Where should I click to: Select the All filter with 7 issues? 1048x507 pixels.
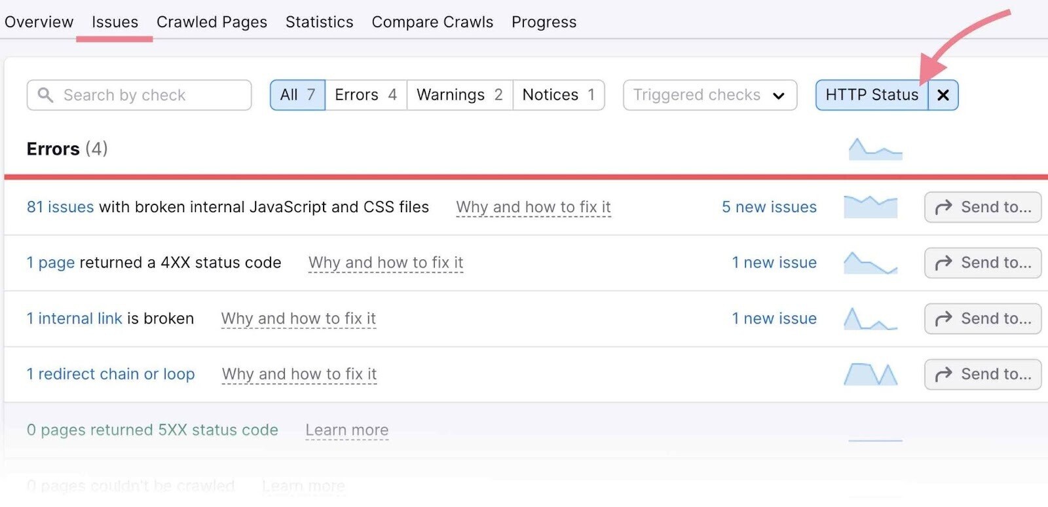(297, 94)
